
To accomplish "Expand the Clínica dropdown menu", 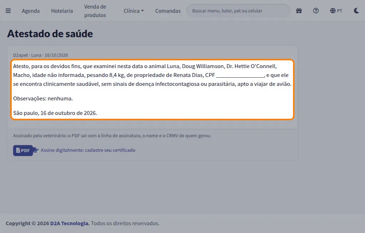I will click(134, 11).
